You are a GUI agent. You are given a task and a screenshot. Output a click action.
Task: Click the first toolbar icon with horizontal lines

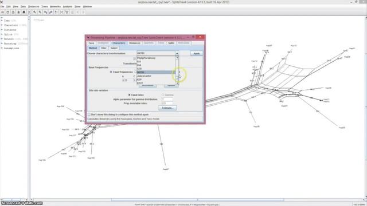tap(2, 12)
